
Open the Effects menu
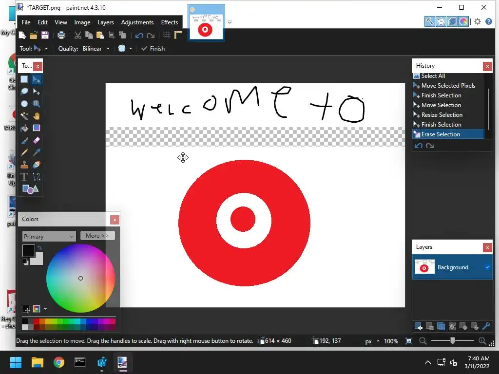(169, 22)
